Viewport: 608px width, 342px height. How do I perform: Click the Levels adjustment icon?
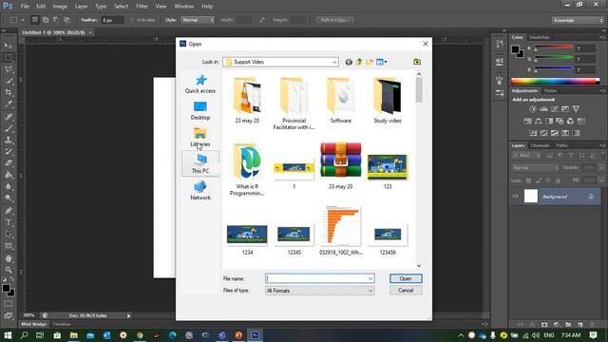coord(544,109)
